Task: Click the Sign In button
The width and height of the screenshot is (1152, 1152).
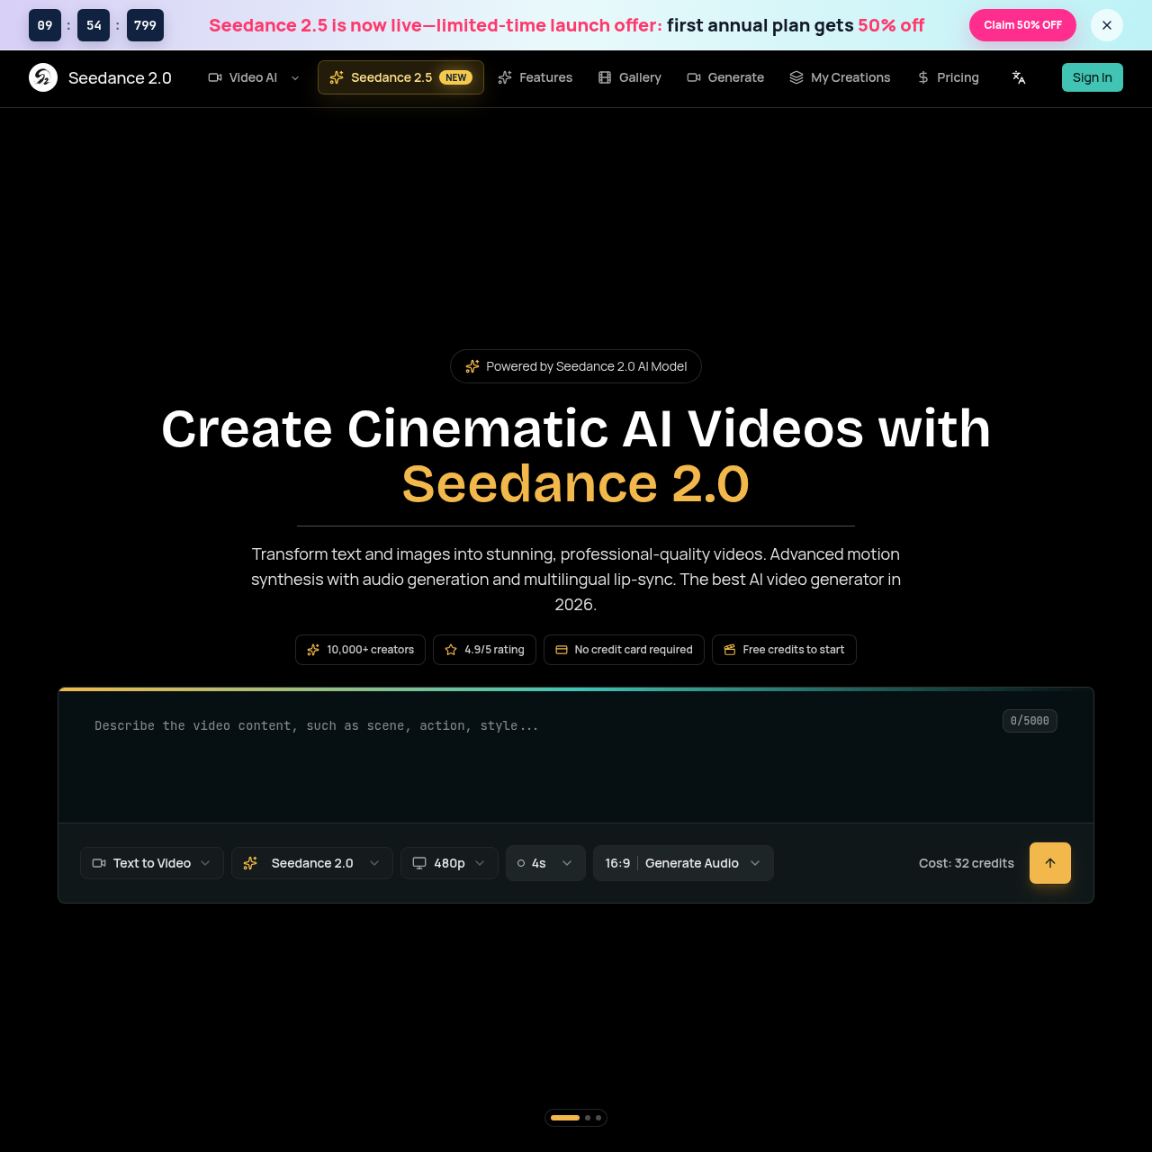Action: [1093, 77]
